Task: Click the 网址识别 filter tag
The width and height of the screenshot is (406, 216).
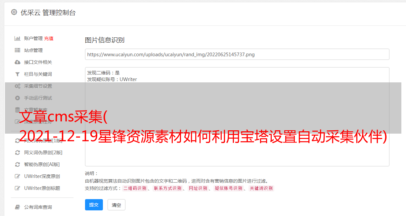Action: [198, 188]
